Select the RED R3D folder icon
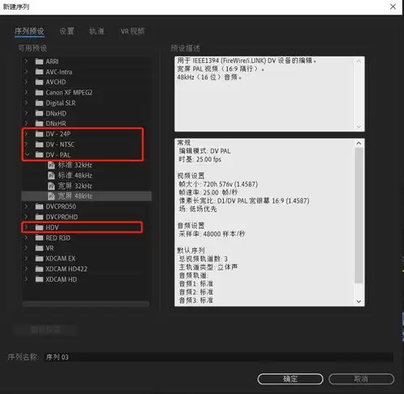The height and width of the screenshot is (394, 404). 40,238
